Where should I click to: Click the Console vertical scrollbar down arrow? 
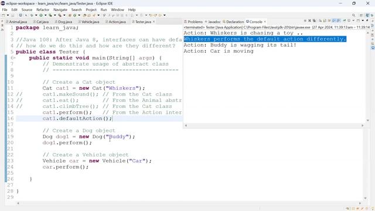click(x=368, y=120)
